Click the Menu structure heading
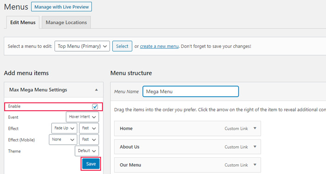The height and width of the screenshot is (174, 326). [x=131, y=73]
